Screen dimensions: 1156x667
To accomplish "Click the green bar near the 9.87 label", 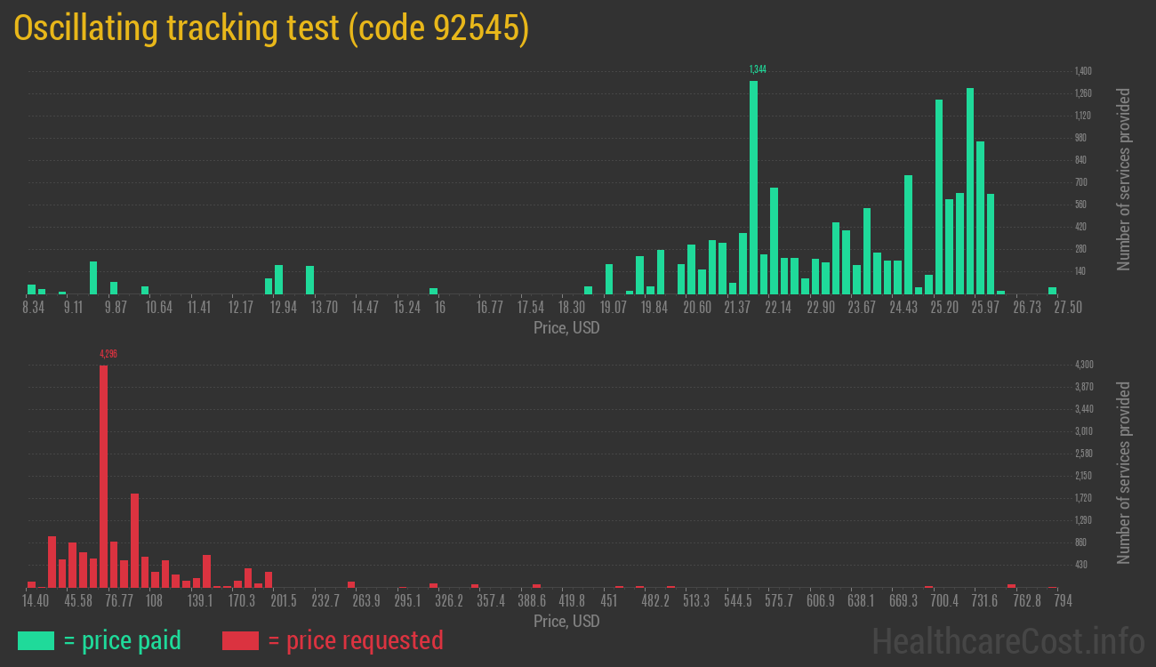I will tap(112, 287).
